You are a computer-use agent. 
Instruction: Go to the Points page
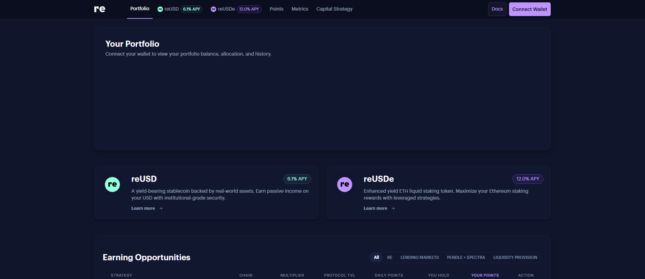pos(276,9)
